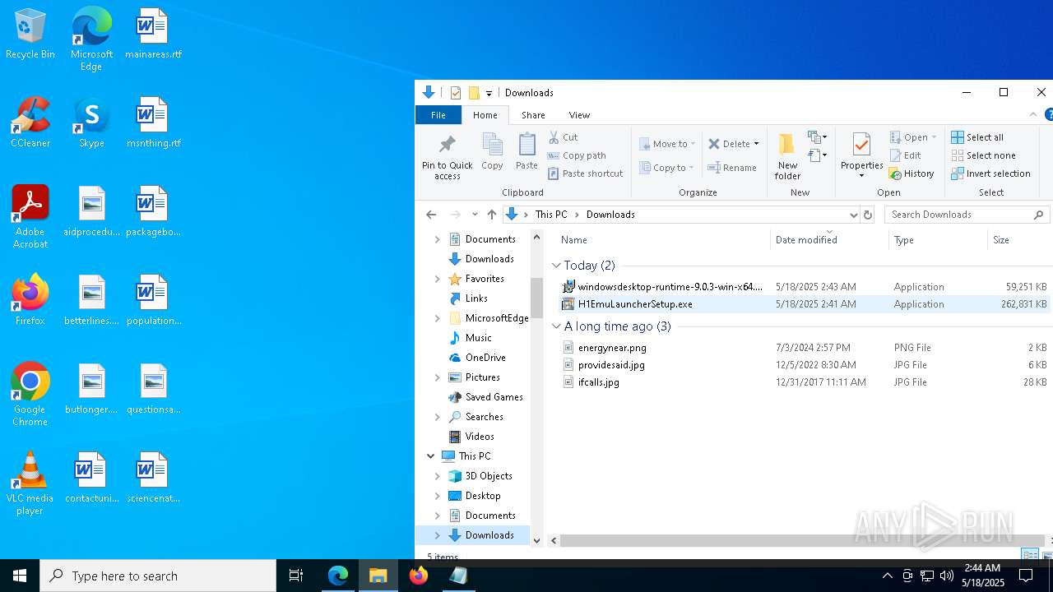The width and height of the screenshot is (1053, 592).
Task: Select providesaid.jpg file
Action: pos(611,365)
